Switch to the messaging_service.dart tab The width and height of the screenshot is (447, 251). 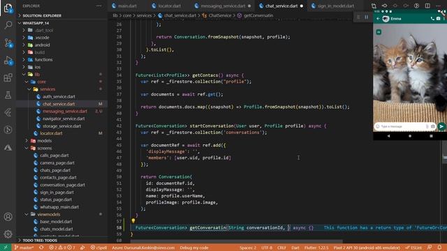click(x=223, y=6)
